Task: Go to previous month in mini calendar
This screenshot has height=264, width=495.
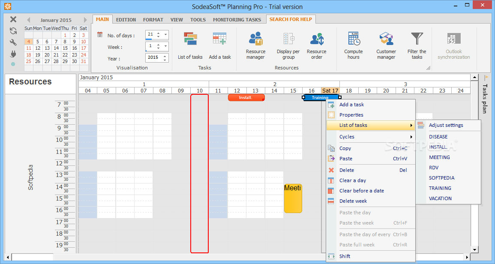Action: click(28, 20)
